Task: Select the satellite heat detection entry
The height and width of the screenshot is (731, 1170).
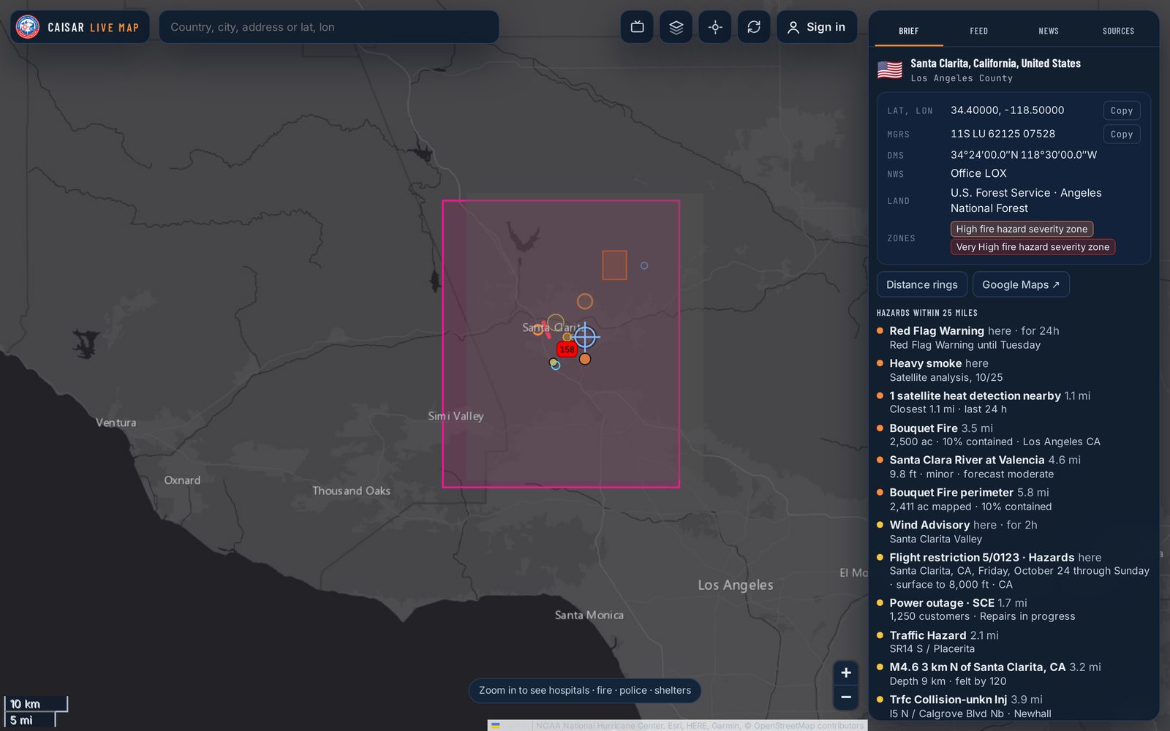Action: (x=1014, y=402)
